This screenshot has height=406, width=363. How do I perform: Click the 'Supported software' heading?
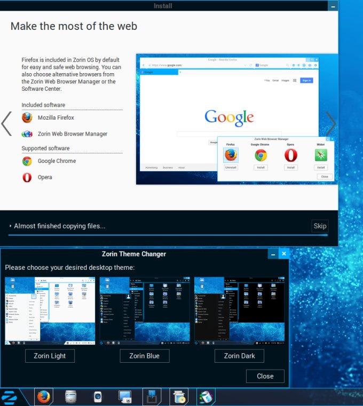pyautogui.click(x=45, y=149)
